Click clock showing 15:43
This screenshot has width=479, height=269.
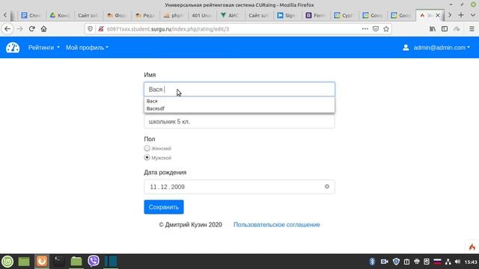[x=471, y=262]
